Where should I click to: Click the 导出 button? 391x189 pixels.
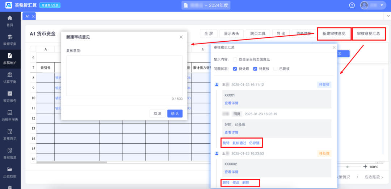[281, 34]
